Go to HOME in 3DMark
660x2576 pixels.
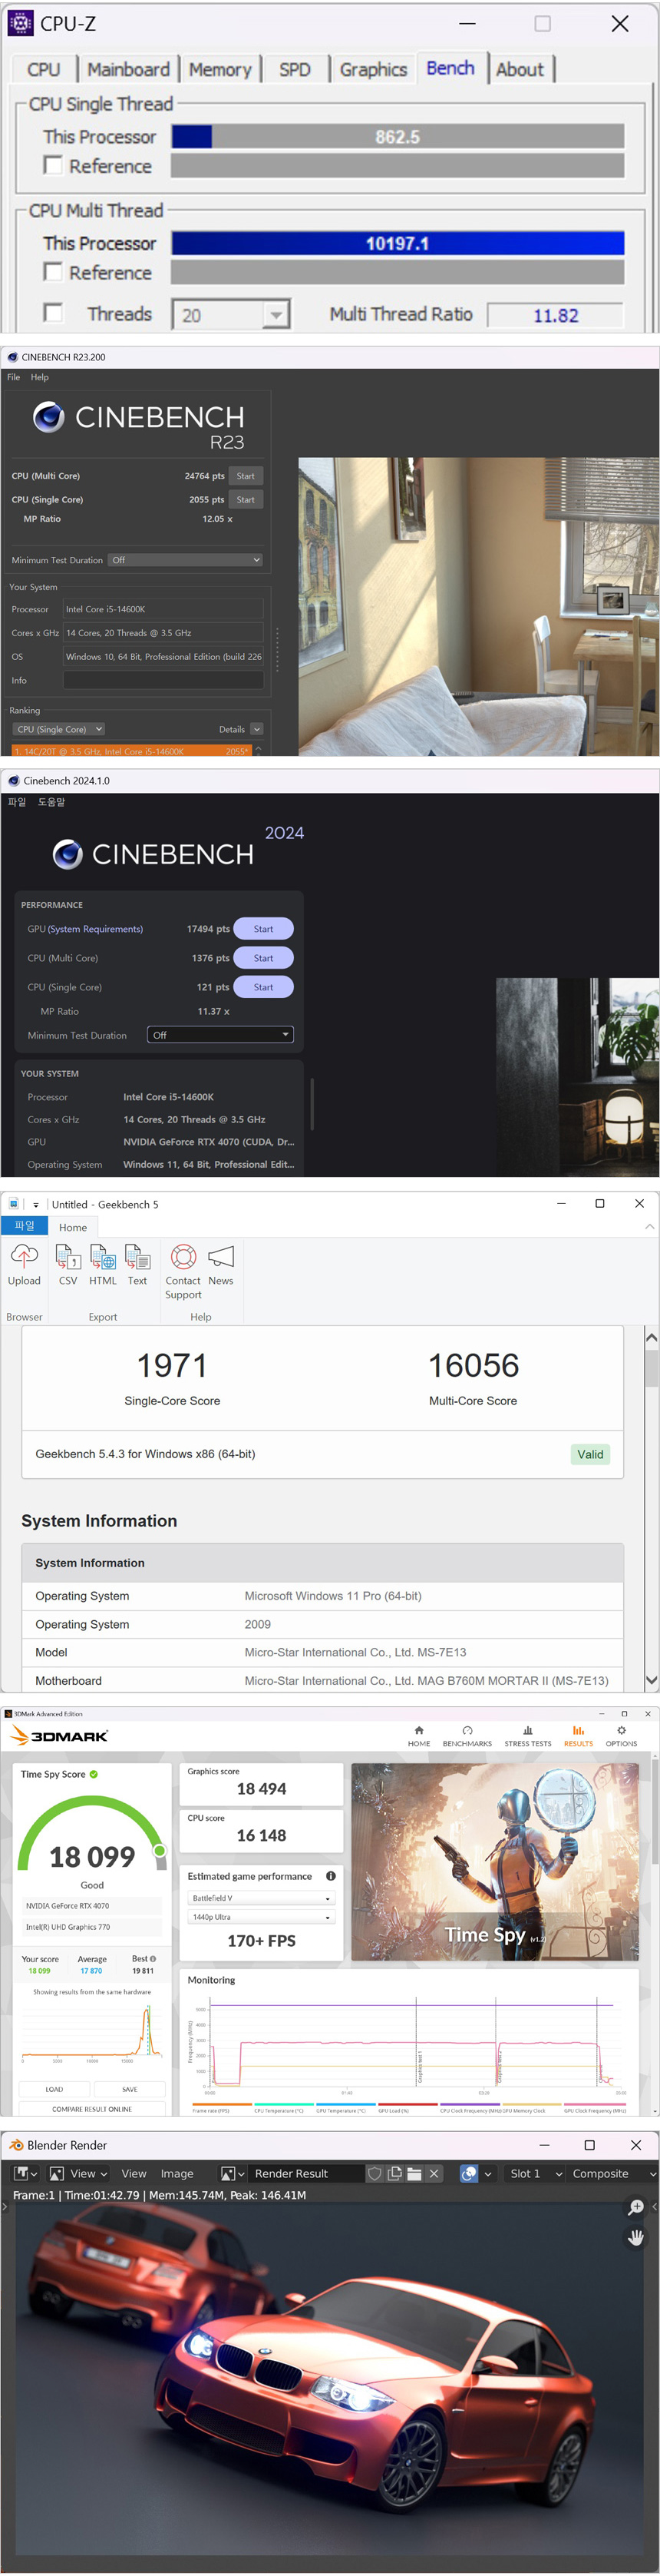click(x=418, y=1736)
